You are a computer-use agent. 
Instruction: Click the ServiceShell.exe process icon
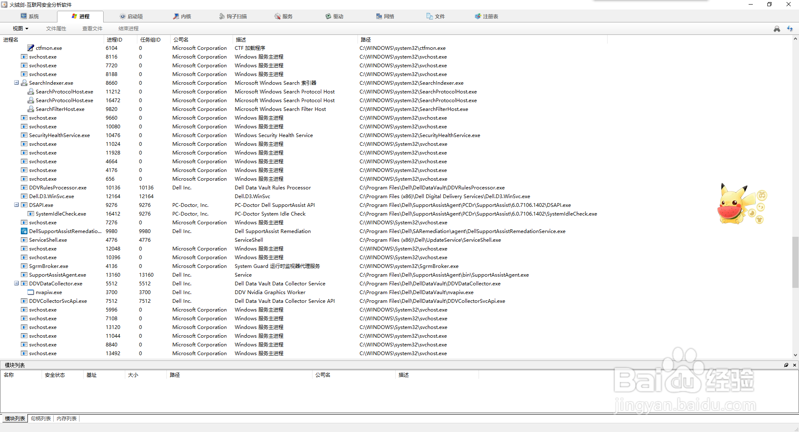pyautogui.click(x=24, y=240)
